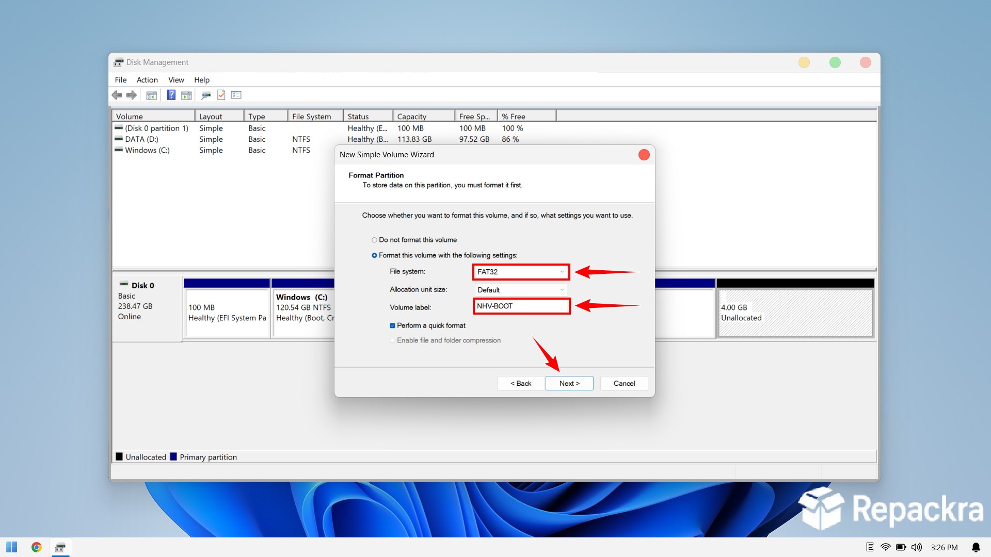This screenshot has height=557, width=991.
Task: Click the 100 % free cell
Action: click(x=513, y=128)
